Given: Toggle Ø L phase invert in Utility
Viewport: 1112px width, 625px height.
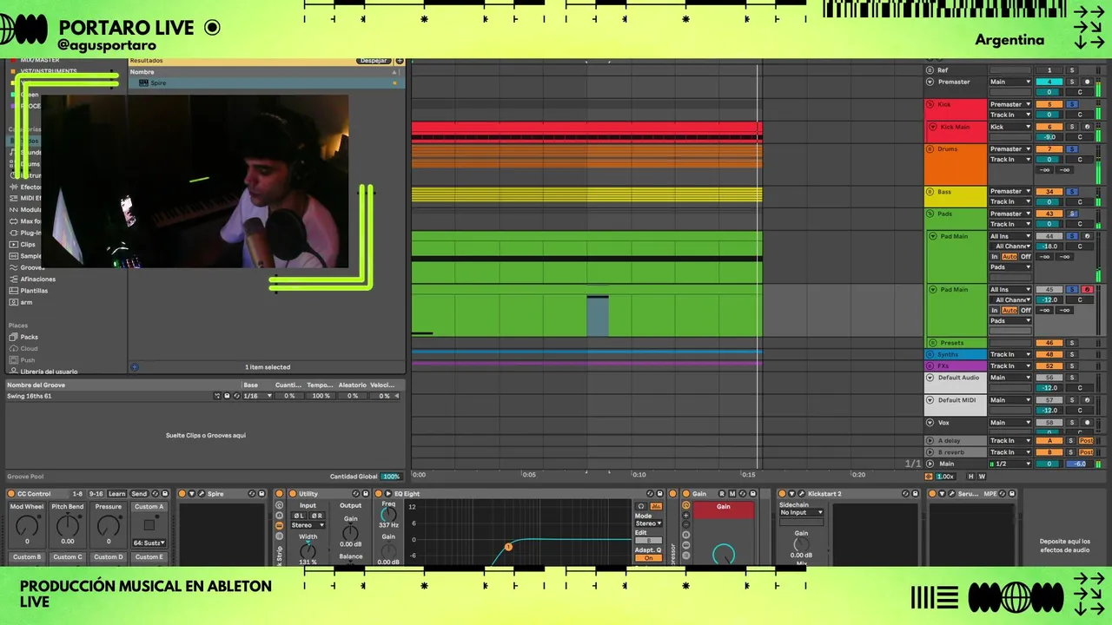Looking at the screenshot, I should [x=298, y=516].
